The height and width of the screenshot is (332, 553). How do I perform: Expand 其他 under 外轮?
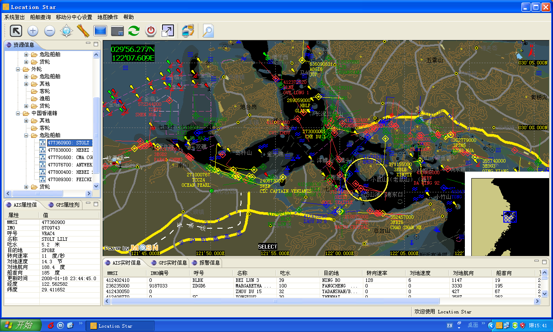pyautogui.click(x=26, y=84)
